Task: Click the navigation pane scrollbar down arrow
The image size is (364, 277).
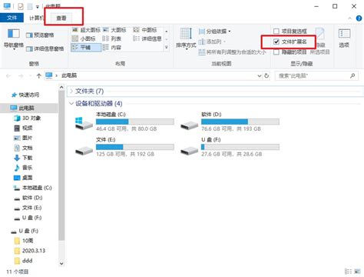Action: tap(61, 263)
